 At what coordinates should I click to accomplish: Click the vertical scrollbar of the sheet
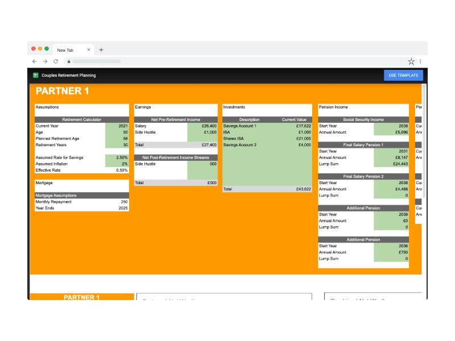coord(424,141)
